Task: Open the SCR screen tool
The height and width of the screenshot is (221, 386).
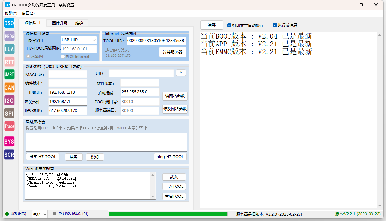Action: click(x=9, y=155)
